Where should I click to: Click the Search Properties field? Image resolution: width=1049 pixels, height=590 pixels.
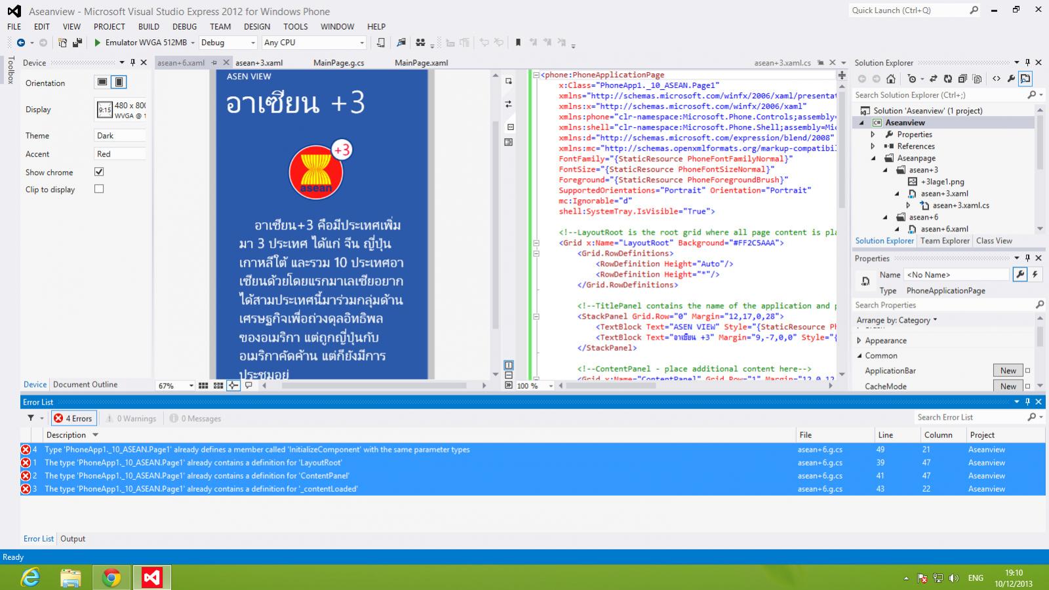(x=943, y=305)
